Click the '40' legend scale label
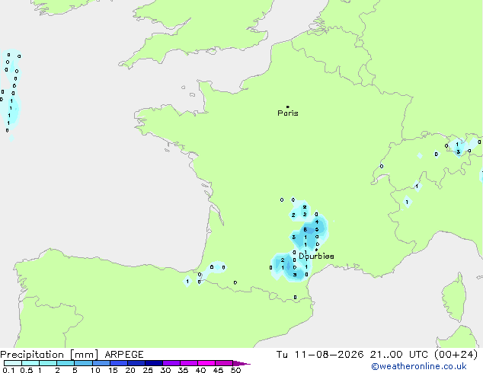Image resolution: width=483 pixels, height=373 pixels. pos(200,370)
